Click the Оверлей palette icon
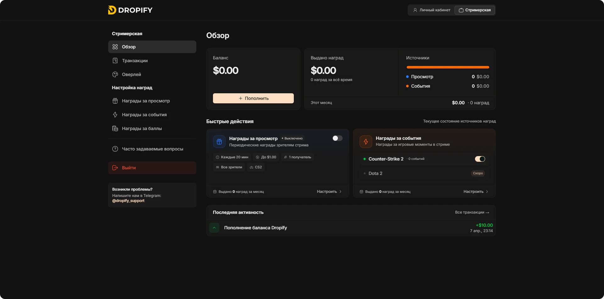 (x=115, y=74)
